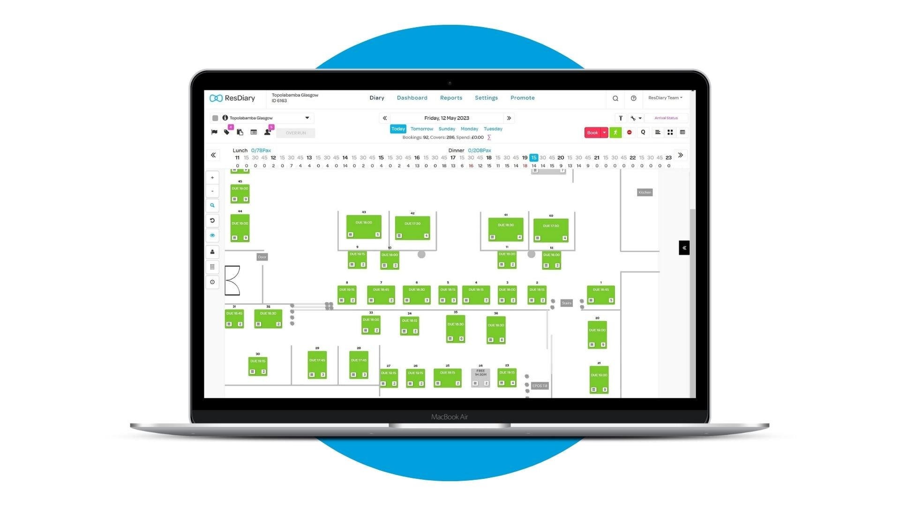Click the list view icon in toolbar

point(656,132)
